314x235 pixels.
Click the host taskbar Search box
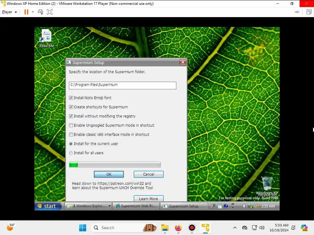point(124,228)
